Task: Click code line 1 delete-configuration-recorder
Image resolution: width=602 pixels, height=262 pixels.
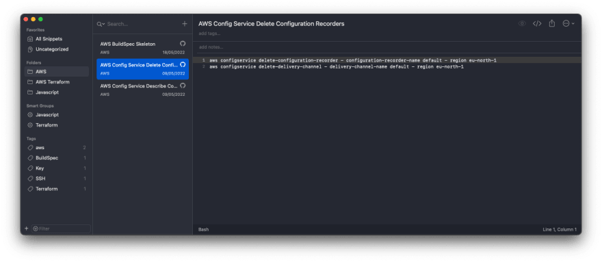Action: click(353, 60)
